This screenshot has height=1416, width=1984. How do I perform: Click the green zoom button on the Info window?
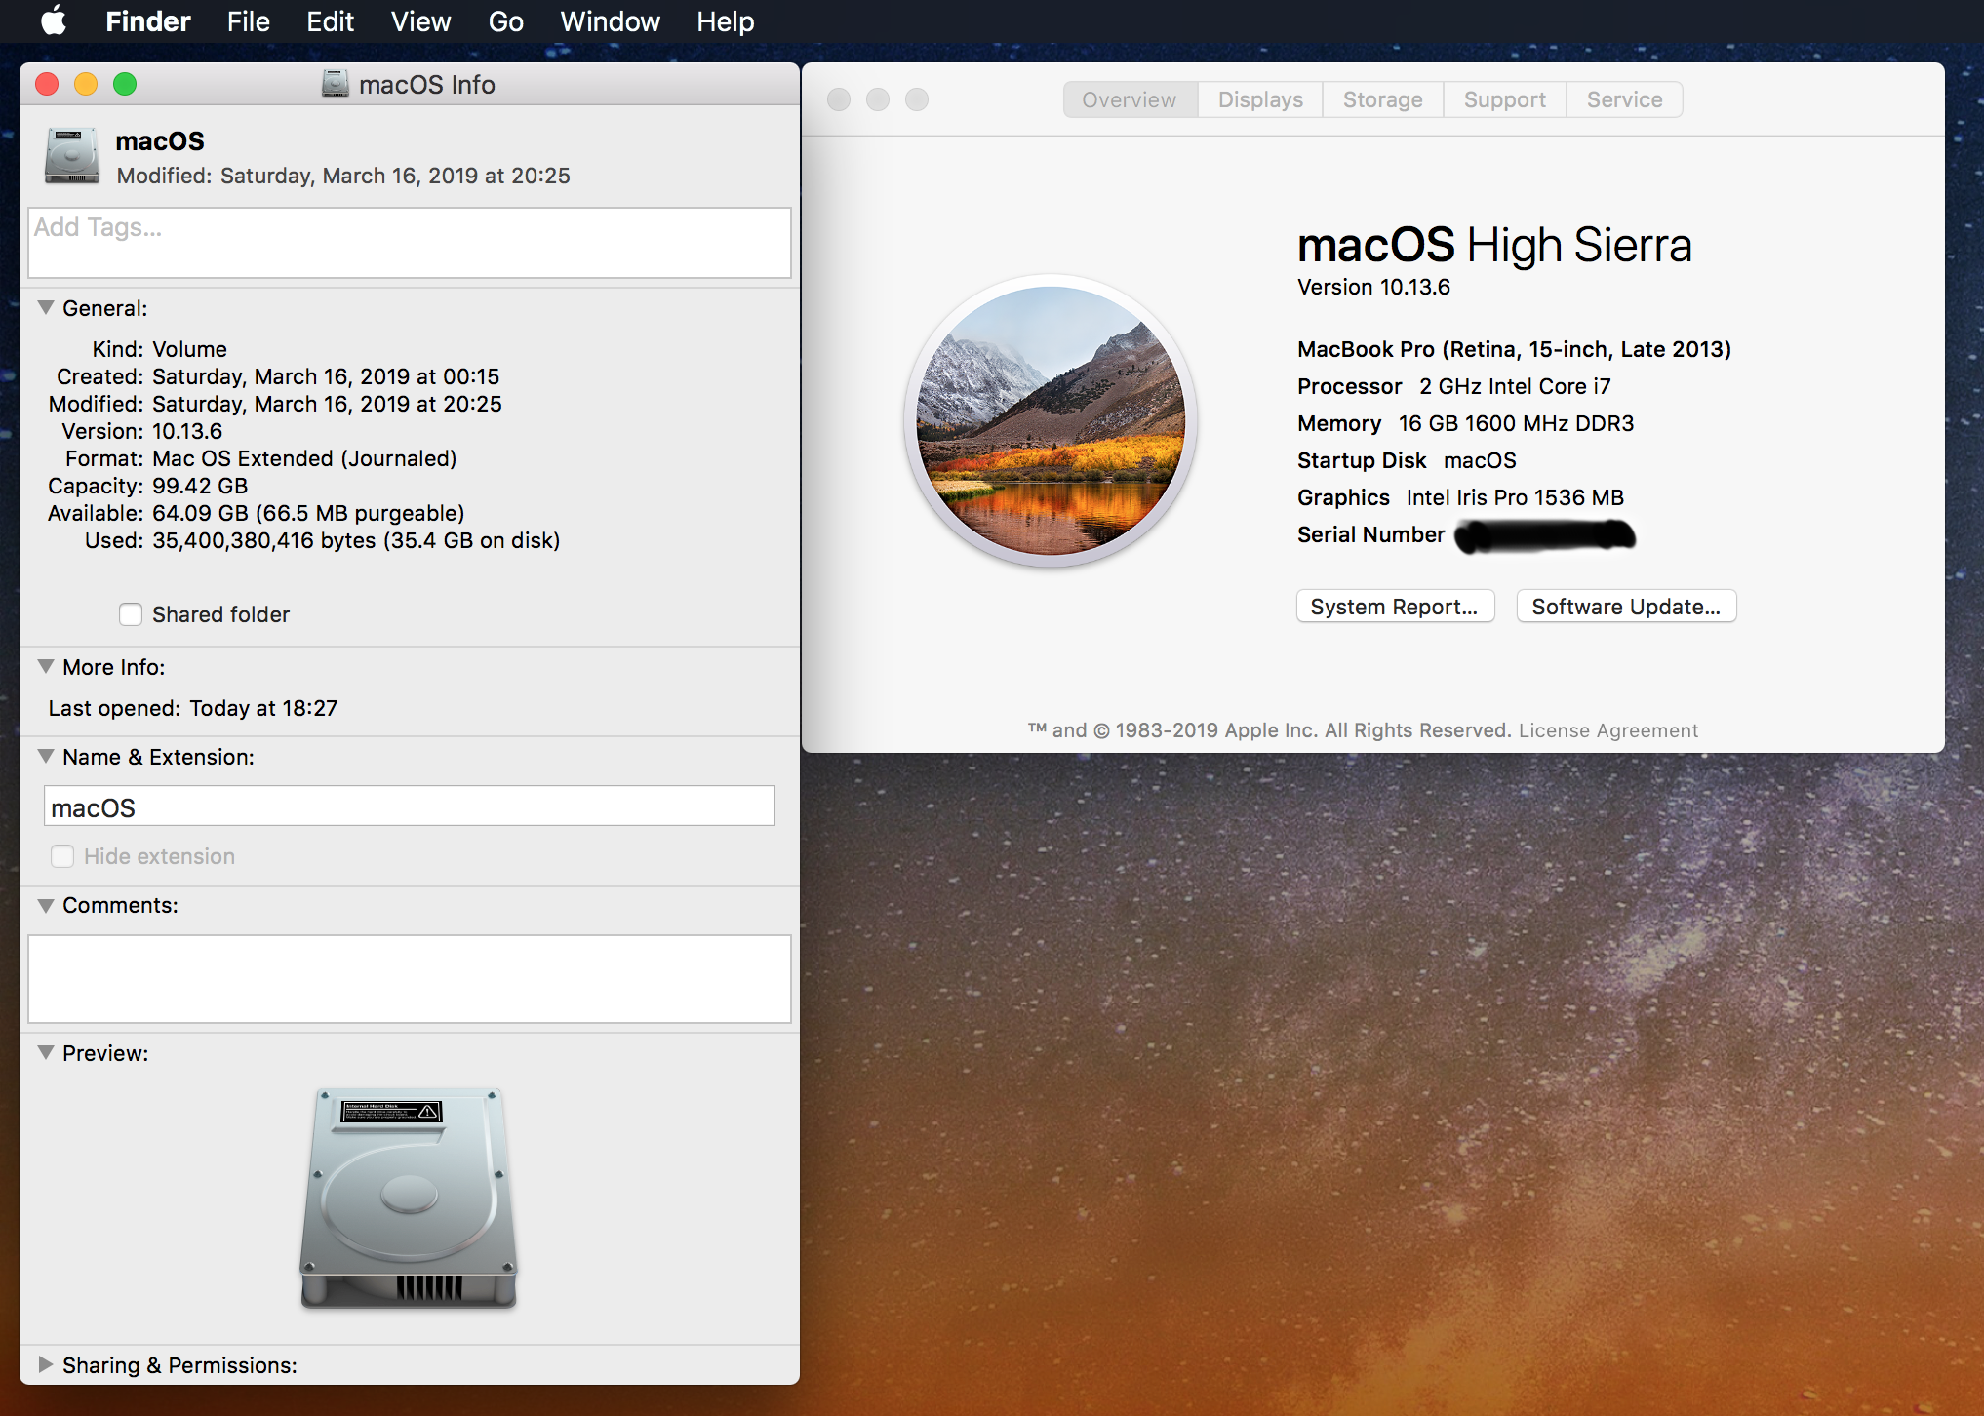pos(125,84)
